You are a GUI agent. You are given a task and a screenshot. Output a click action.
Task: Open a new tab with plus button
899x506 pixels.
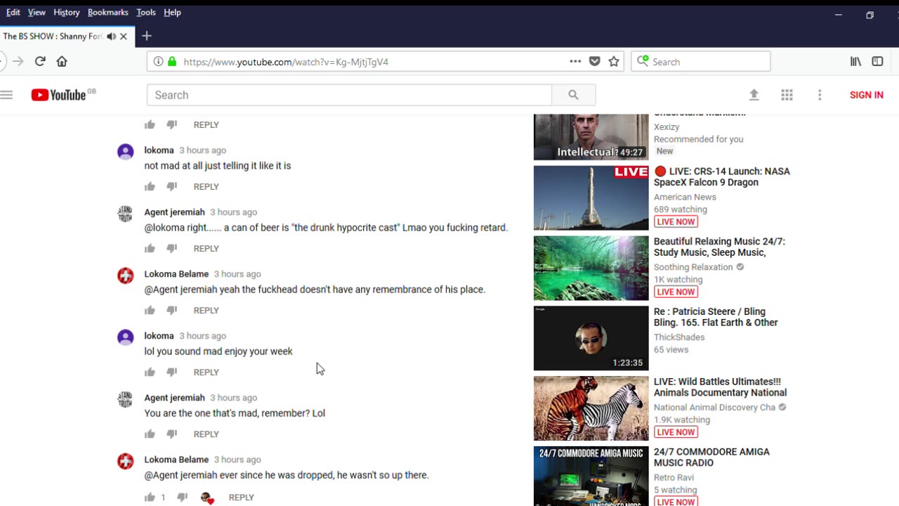tap(146, 36)
